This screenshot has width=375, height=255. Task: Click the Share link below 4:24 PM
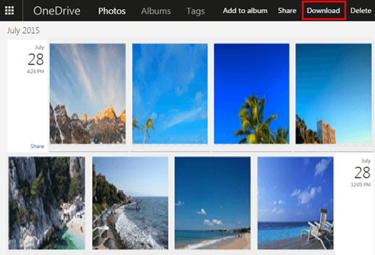coord(37,146)
